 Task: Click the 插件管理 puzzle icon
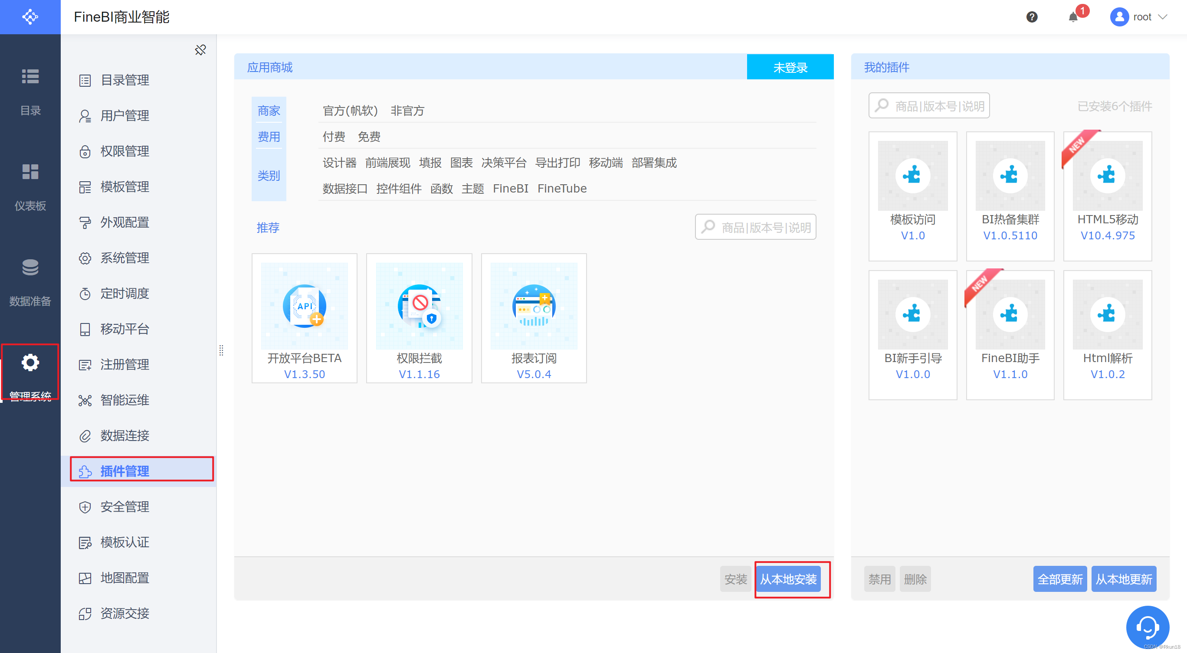[x=85, y=471]
